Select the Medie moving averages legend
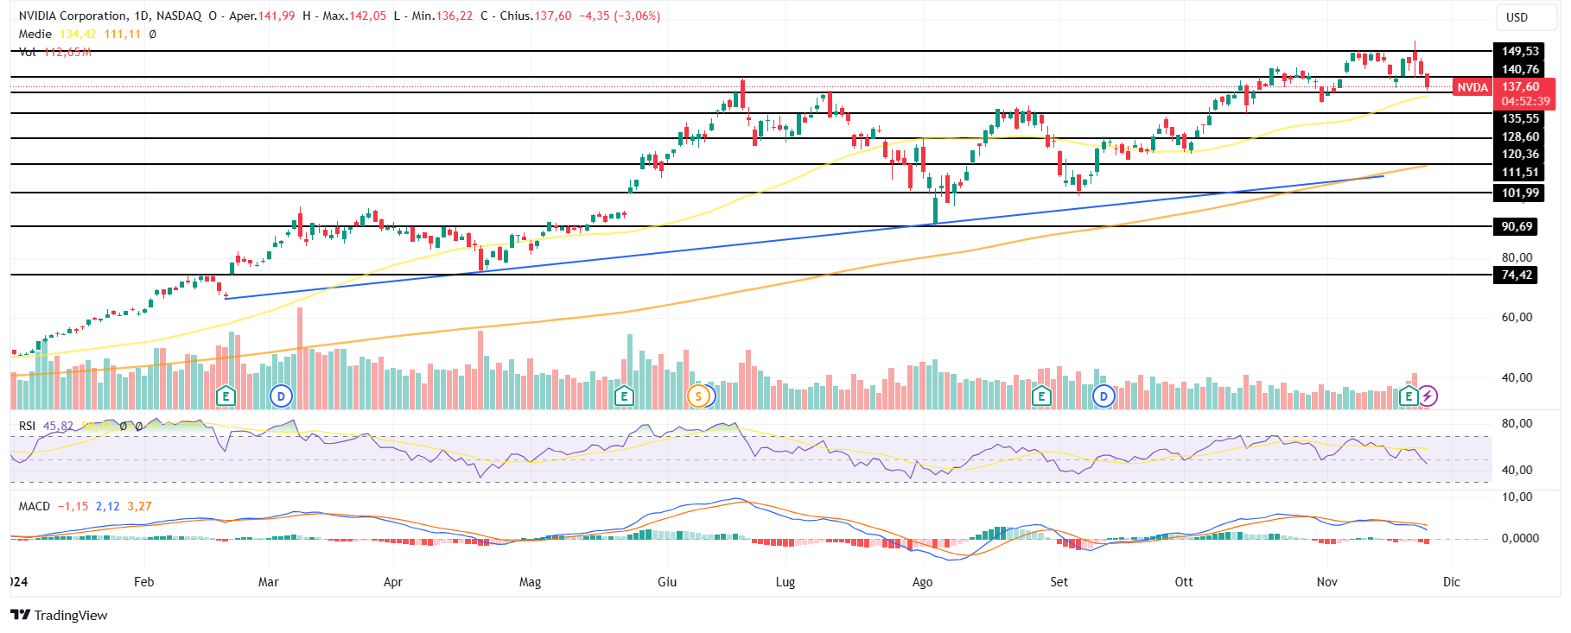The image size is (1571, 633). [x=35, y=34]
